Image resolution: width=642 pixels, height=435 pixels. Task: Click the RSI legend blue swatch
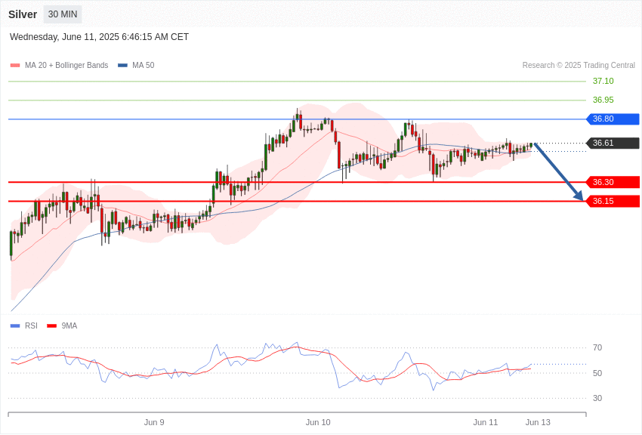pyautogui.click(x=15, y=325)
